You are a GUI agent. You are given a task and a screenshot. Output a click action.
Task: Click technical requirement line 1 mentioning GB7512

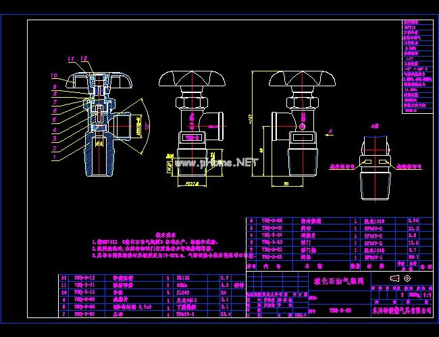click(155, 242)
